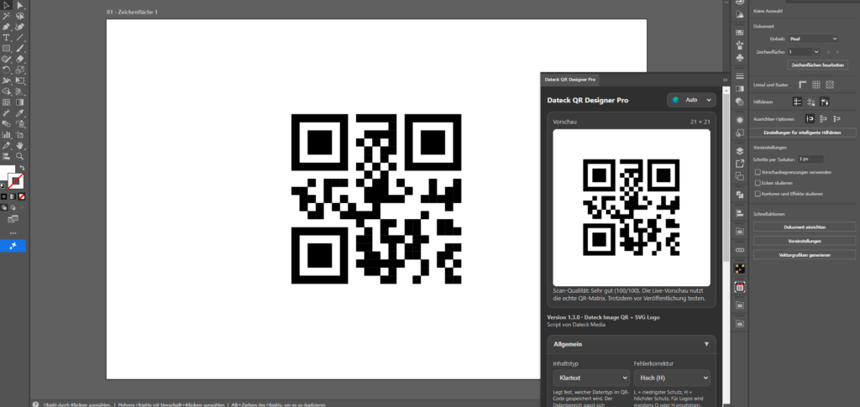860x407 pixels.
Task: Toggle rulers in Lineal und Raster
Action: (803, 85)
